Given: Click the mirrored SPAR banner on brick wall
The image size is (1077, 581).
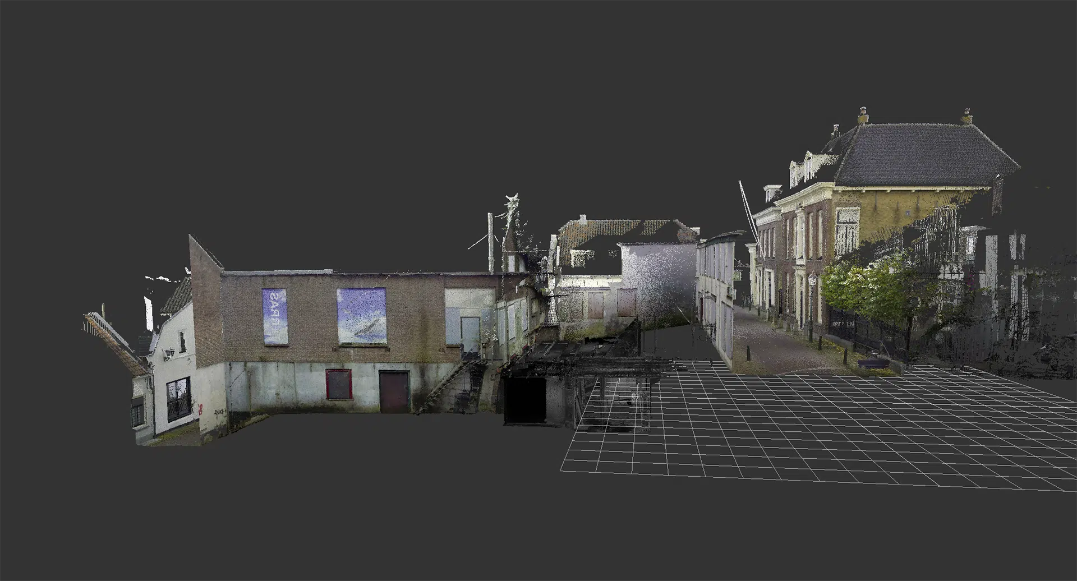Looking at the screenshot, I should coord(274,317).
